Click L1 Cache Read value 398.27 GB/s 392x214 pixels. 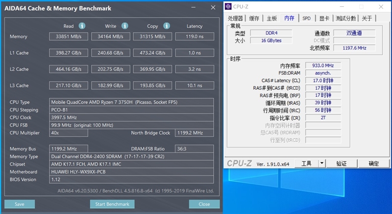tap(69, 53)
